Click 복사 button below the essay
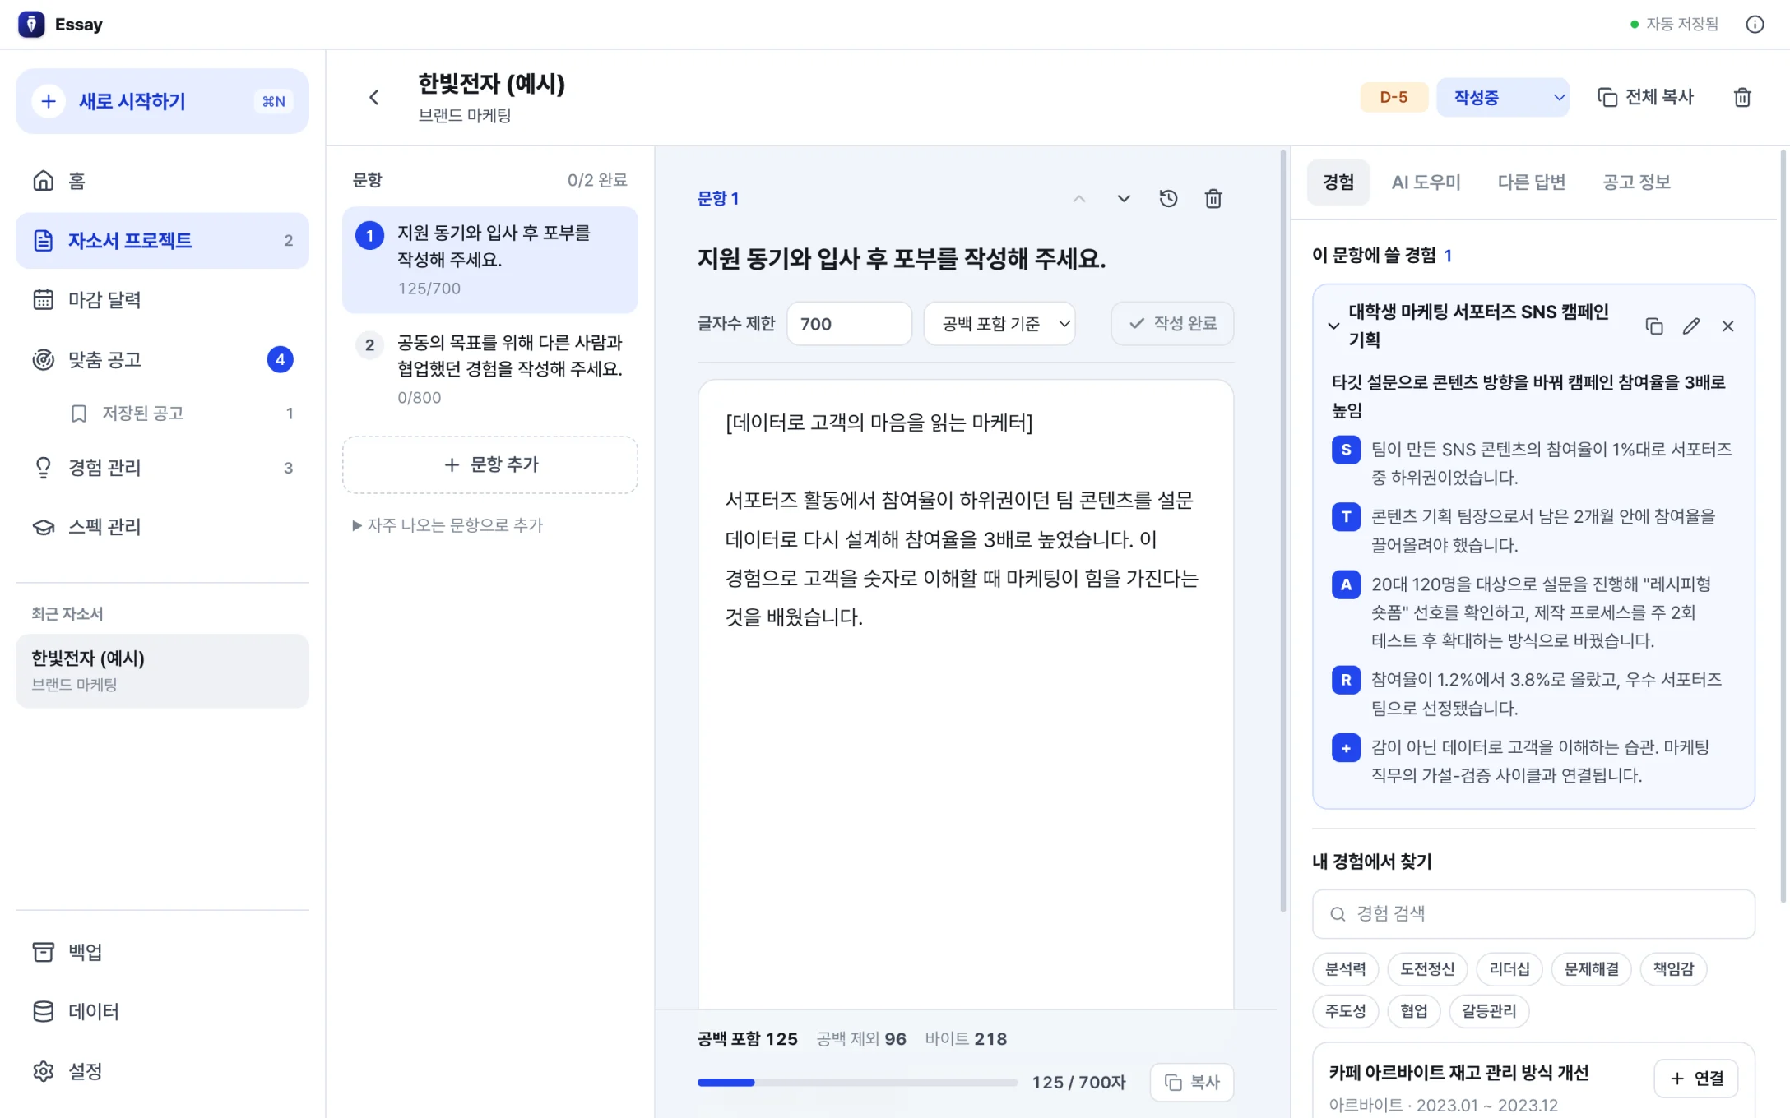This screenshot has height=1118, width=1790. 1192,1082
